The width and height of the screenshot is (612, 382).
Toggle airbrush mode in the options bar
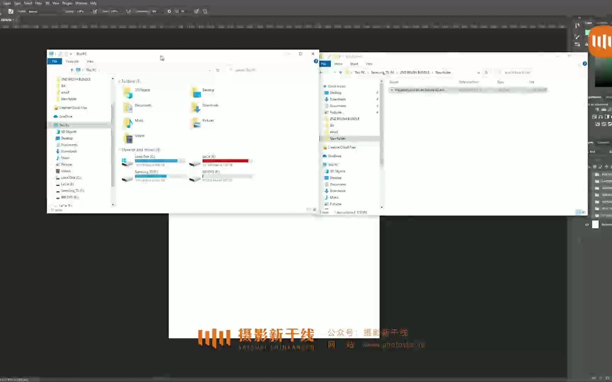[x=128, y=11]
